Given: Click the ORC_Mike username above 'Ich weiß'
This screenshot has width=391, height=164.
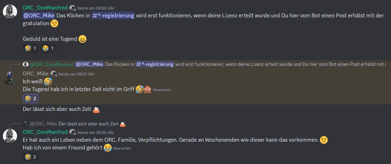Looking at the screenshot, I should click(x=36, y=74).
